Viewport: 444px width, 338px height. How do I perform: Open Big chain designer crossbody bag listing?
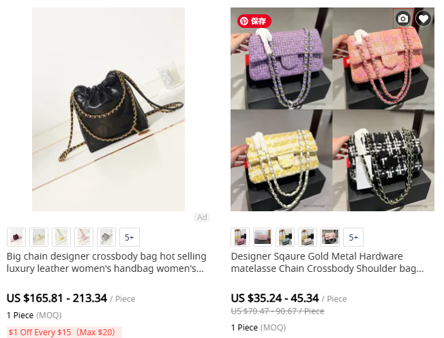click(106, 262)
